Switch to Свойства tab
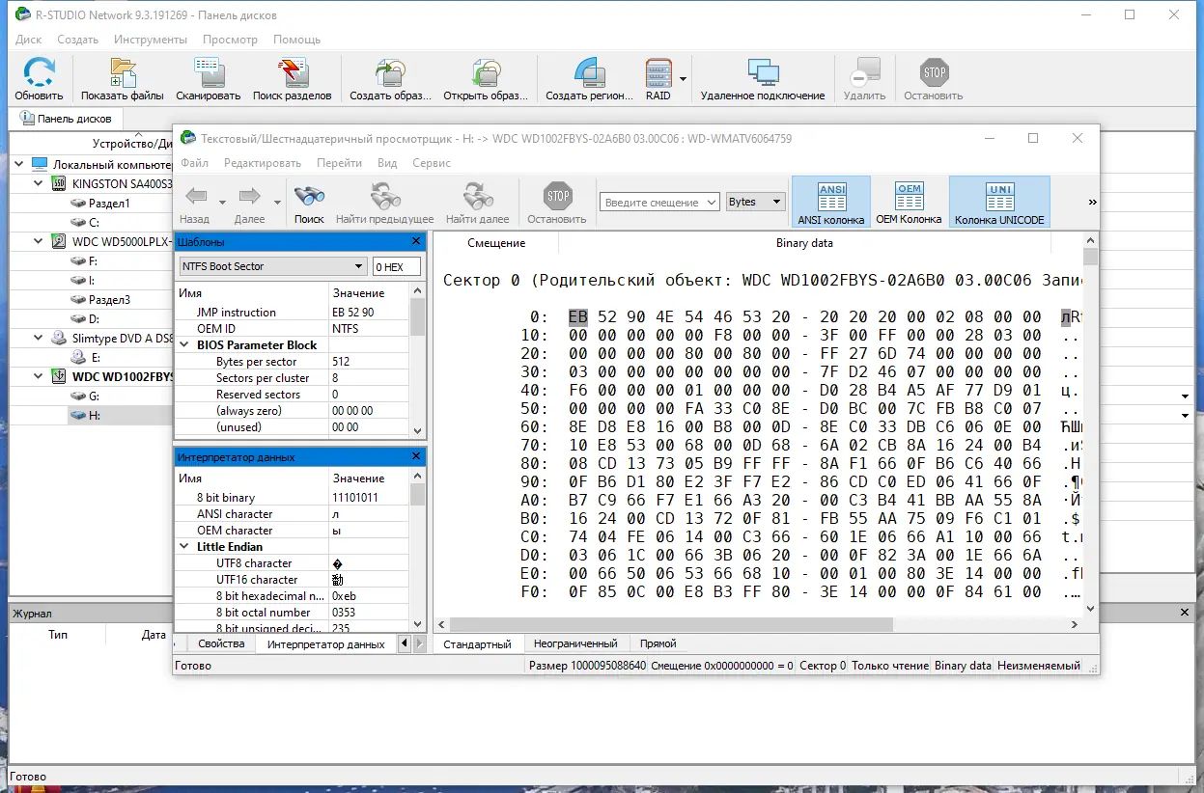This screenshot has height=793, width=1204. tap(221, 643)
